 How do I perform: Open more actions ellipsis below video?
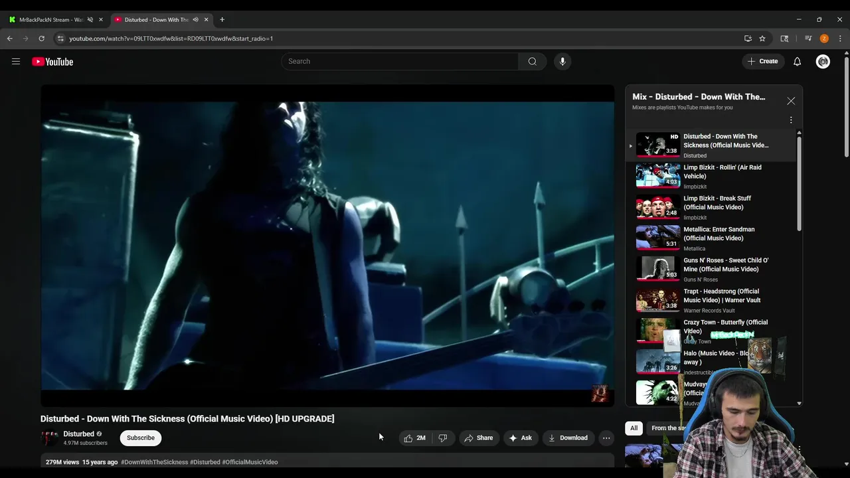click(x=606, y=438)
